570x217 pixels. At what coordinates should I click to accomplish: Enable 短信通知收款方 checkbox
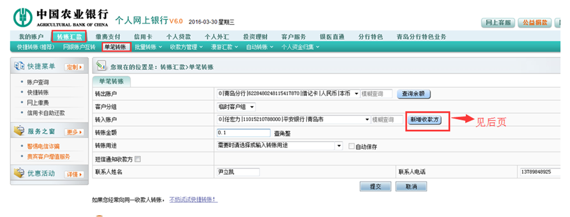(137, 159)
